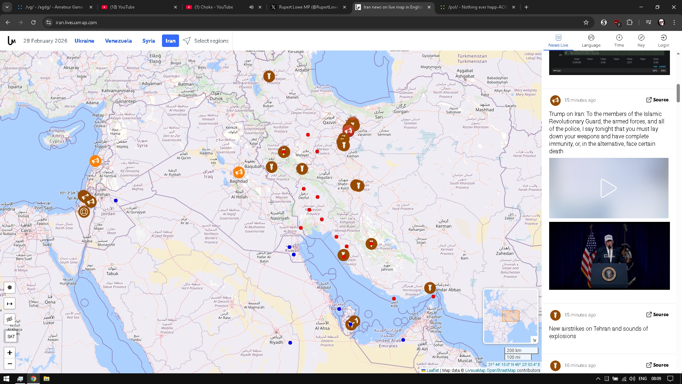Click the arrow measure tool on map
Screen dimensions: 682x384
click(10, 304)
